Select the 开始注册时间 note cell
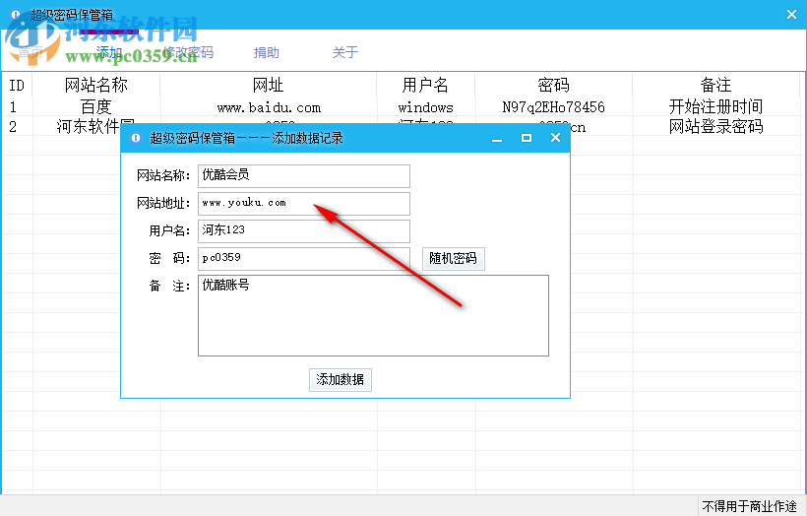 pos(715,106)
